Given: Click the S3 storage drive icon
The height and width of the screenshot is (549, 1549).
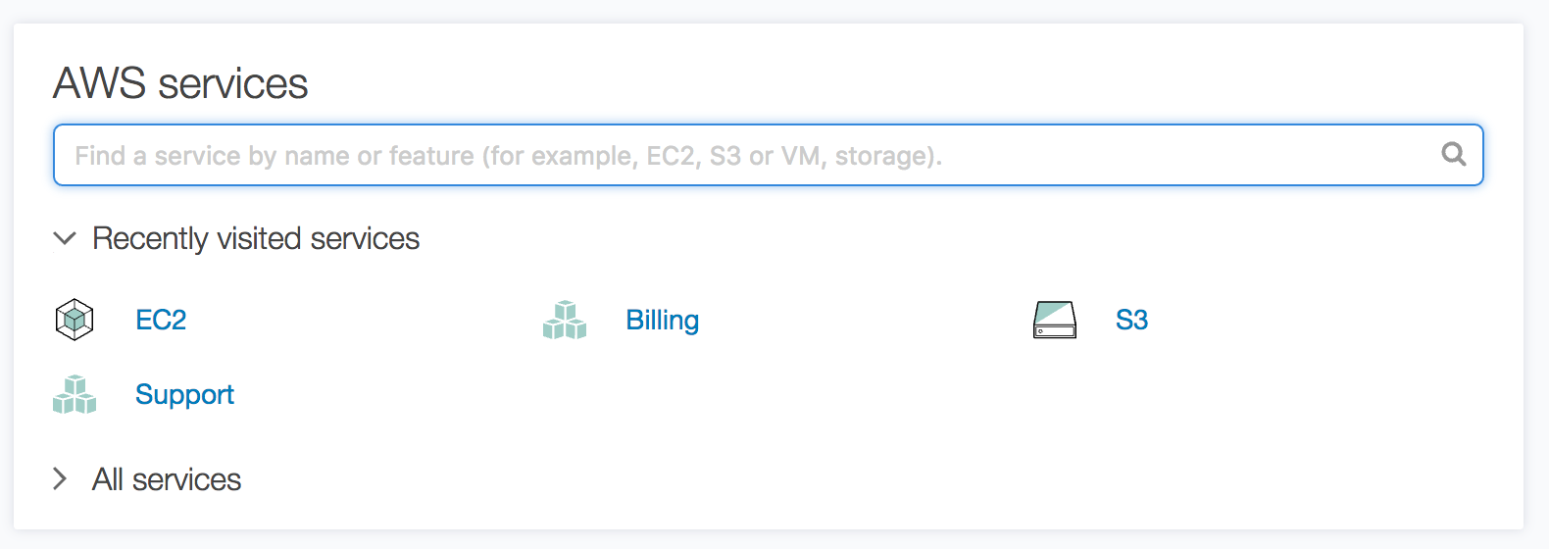Looking at the screenshot, I should [1055, 320].
